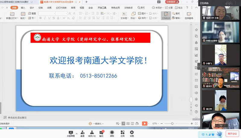
Task: Switch to Normal view icon
Action: pos(123,124)
